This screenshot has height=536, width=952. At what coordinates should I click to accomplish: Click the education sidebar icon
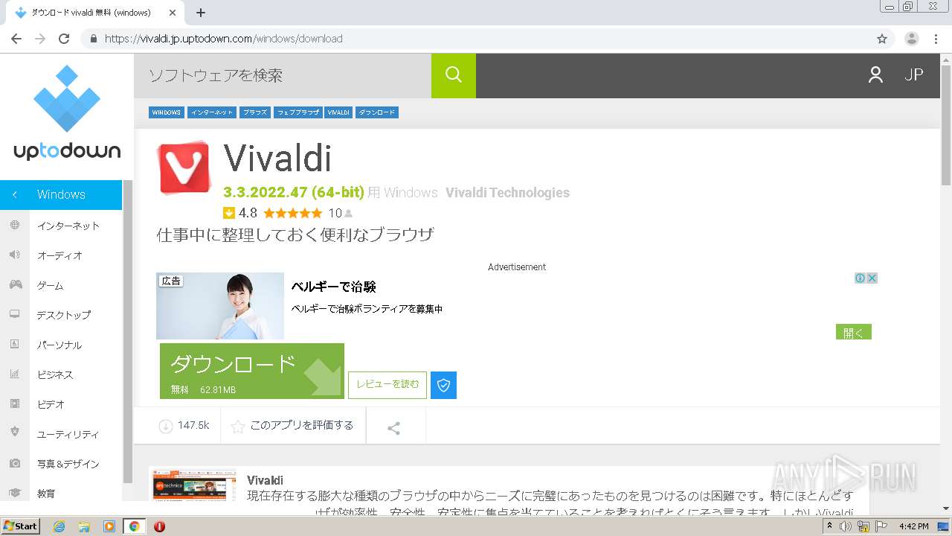pos(15,493)
